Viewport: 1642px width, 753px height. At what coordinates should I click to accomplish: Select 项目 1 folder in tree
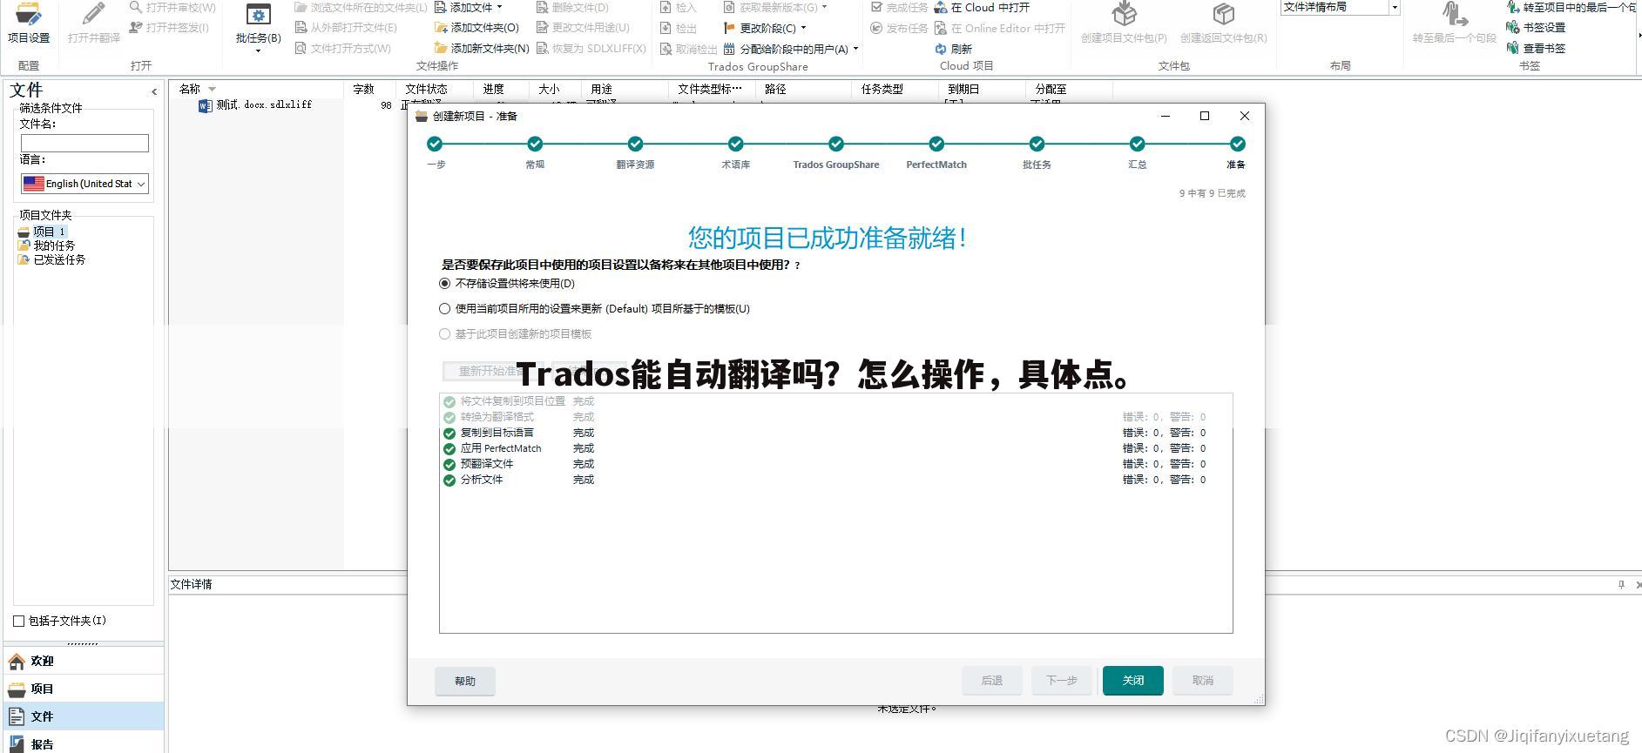click(42, 232)
